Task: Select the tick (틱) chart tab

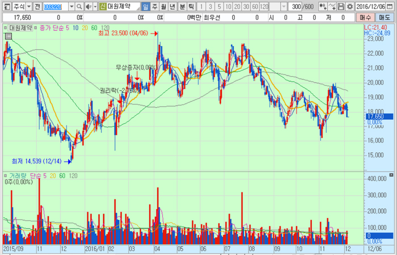Action: coord(191,7)
